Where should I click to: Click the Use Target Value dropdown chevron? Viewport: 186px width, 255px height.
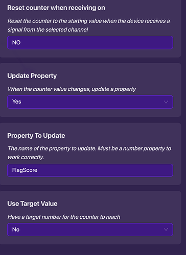[x=166, y=229]
